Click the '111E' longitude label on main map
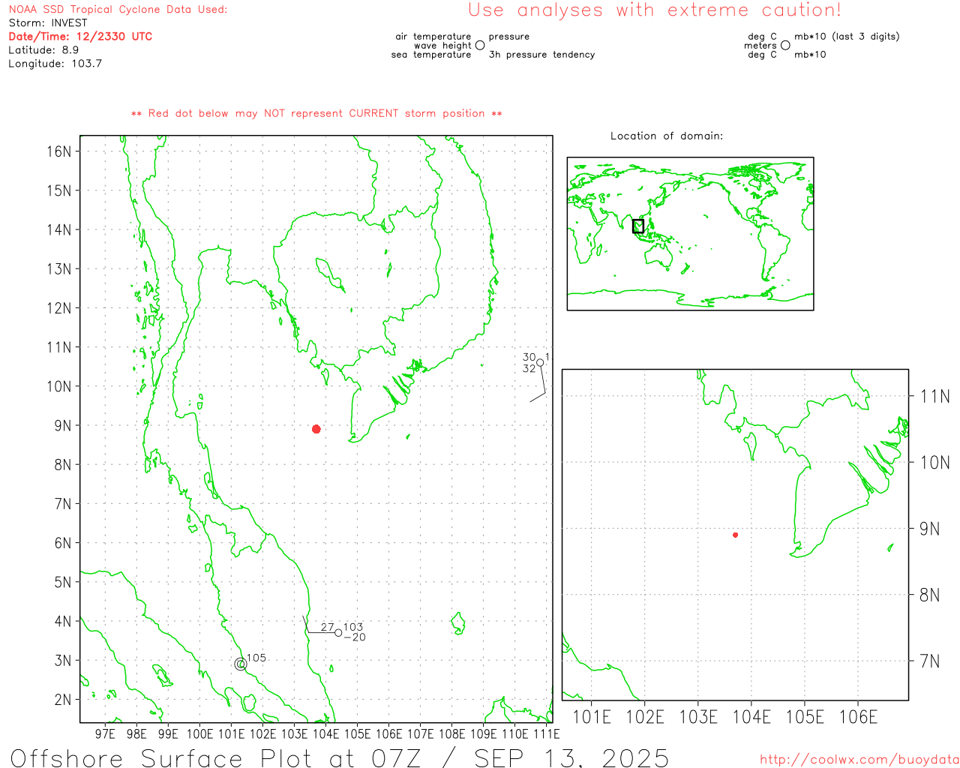 point(546,733)
